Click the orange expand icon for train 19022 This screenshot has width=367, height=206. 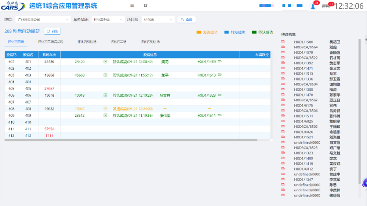[105, 109]
